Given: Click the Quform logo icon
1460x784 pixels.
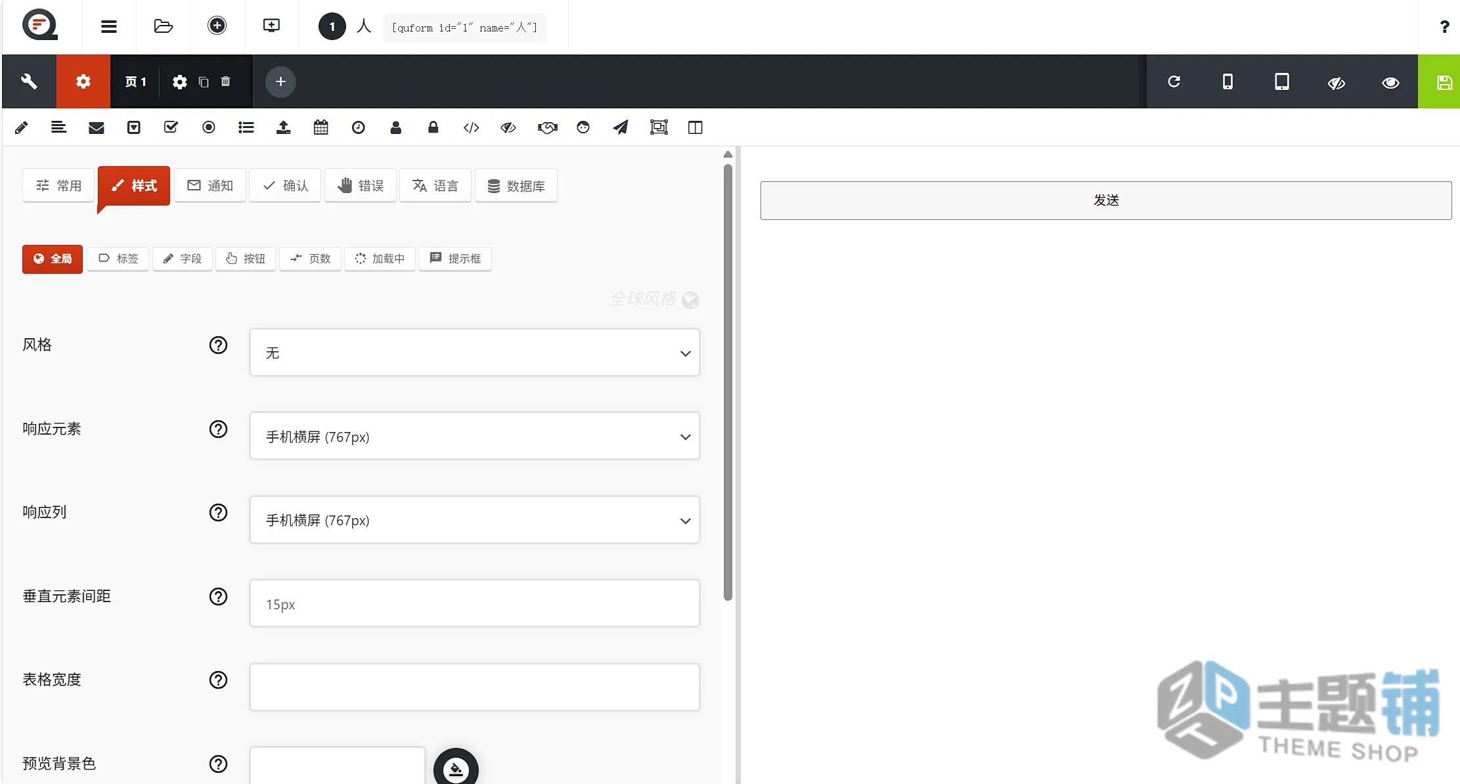Looking at the screenshot, I should (40, 26).
